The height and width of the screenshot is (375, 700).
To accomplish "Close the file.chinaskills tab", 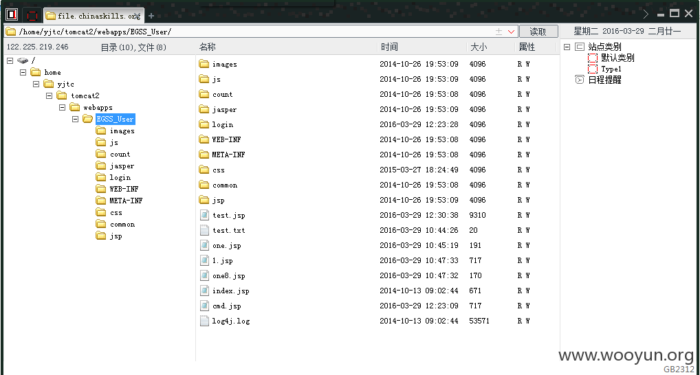I will pyautogui.click(x=137, y=16).
